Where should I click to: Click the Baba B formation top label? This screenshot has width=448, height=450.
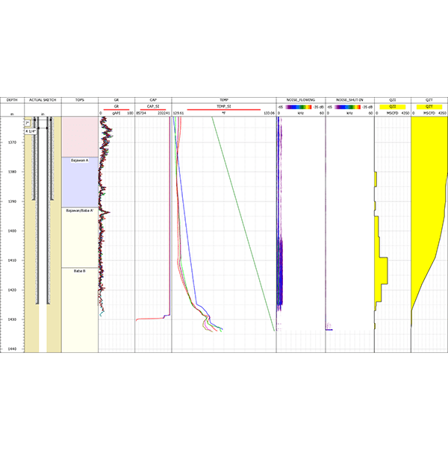click(x=79, y=271)
